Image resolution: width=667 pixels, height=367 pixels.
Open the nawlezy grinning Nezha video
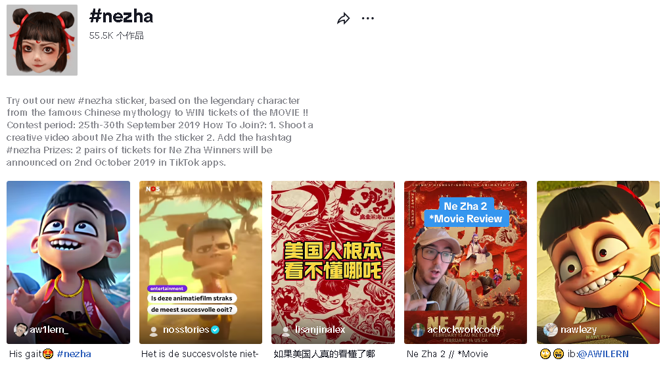598,262
